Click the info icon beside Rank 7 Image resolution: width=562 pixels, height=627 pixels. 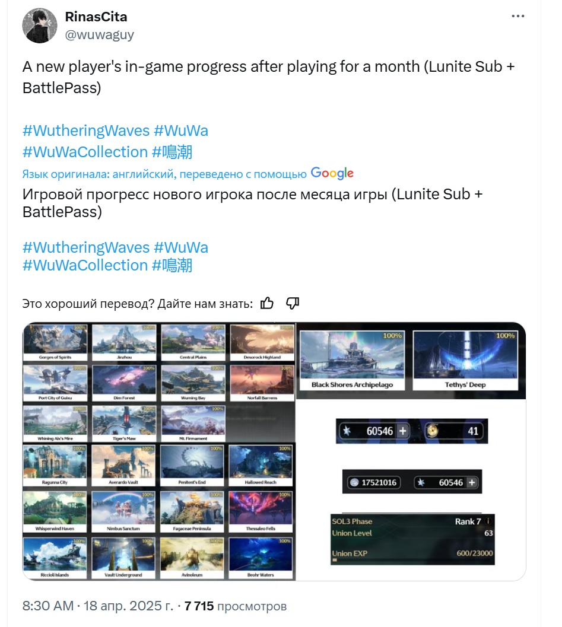pos(487,521)
